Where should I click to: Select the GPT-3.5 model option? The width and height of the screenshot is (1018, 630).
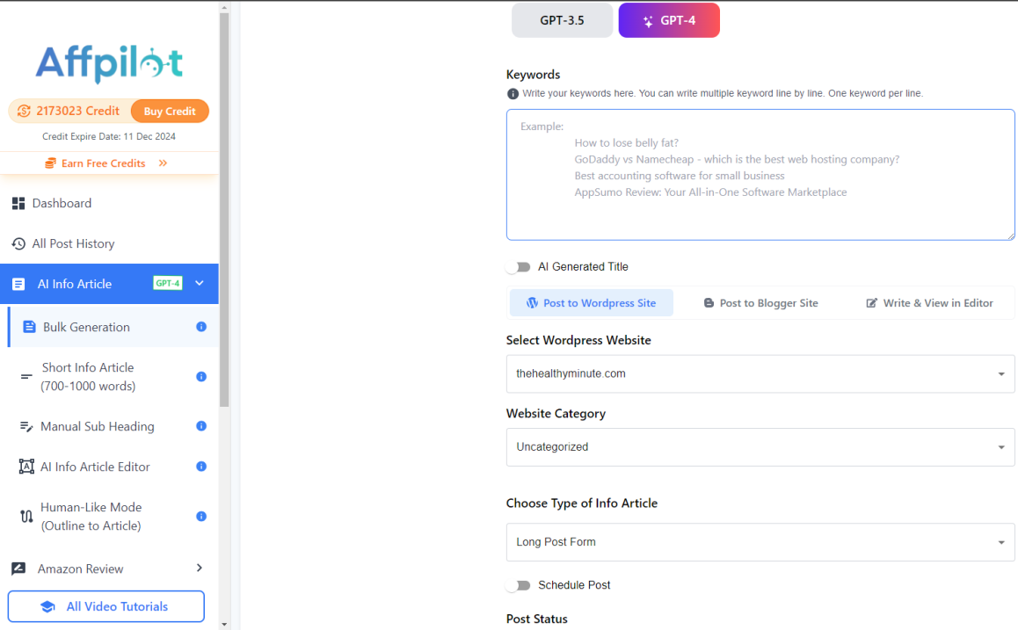click(563, 20)
